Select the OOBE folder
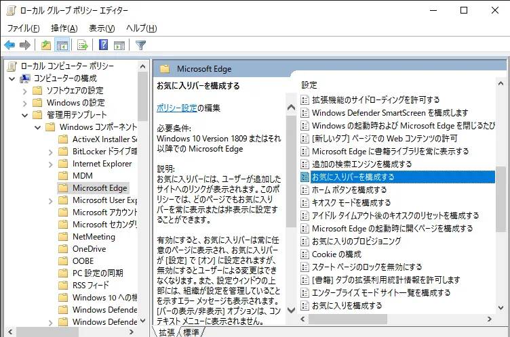This screenshot has height=337, width=510. [83, 261]
